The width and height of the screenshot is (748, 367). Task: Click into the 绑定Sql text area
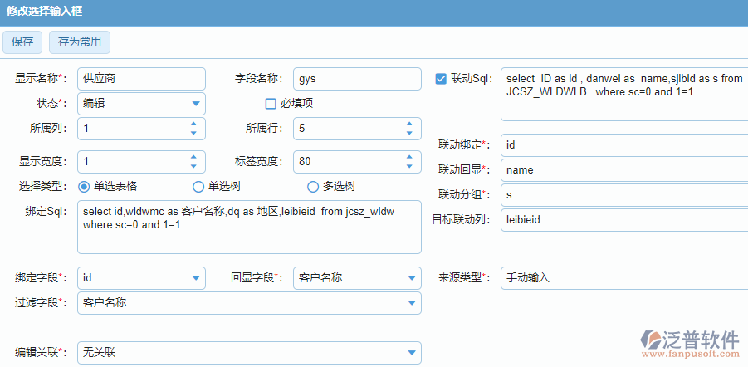coord(249,226)
